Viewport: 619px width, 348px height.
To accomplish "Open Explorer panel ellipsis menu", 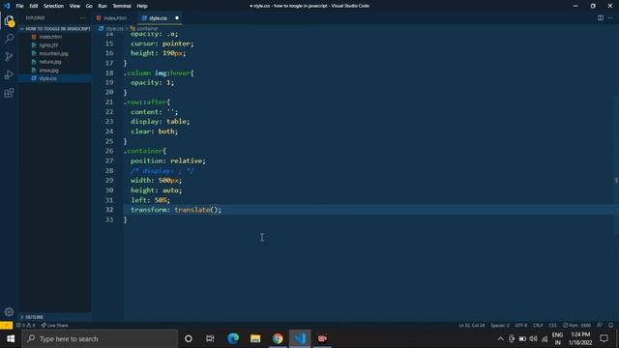I will [82, 17].
